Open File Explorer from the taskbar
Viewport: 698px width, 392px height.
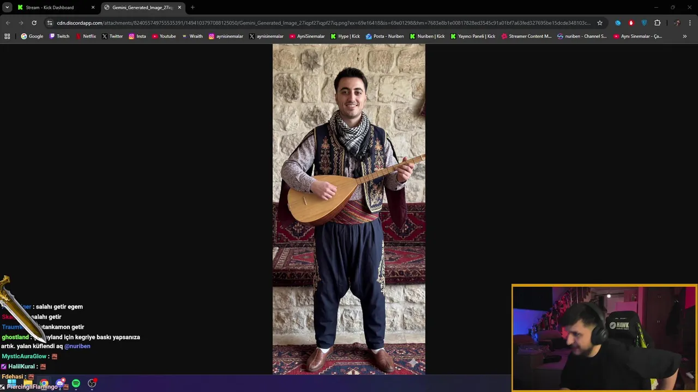point(28,383)
